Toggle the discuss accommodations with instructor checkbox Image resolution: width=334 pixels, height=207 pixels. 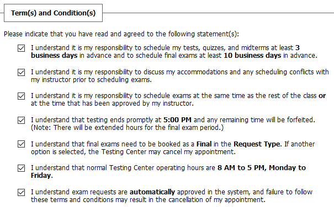pyautogui.click(x=22, y=73)
